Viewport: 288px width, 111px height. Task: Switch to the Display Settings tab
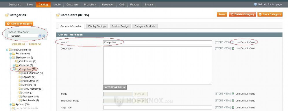coord(97,26)
